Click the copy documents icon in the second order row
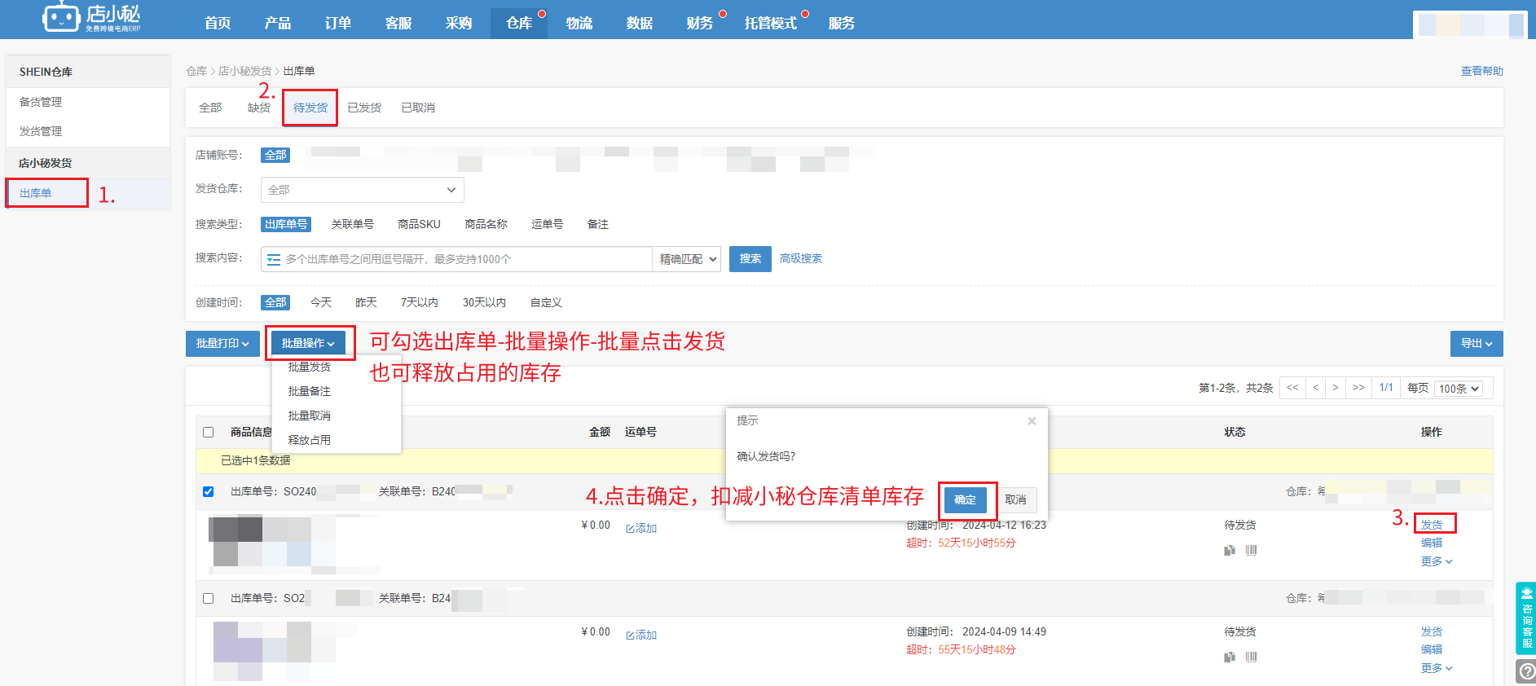 click(1230, 657)
